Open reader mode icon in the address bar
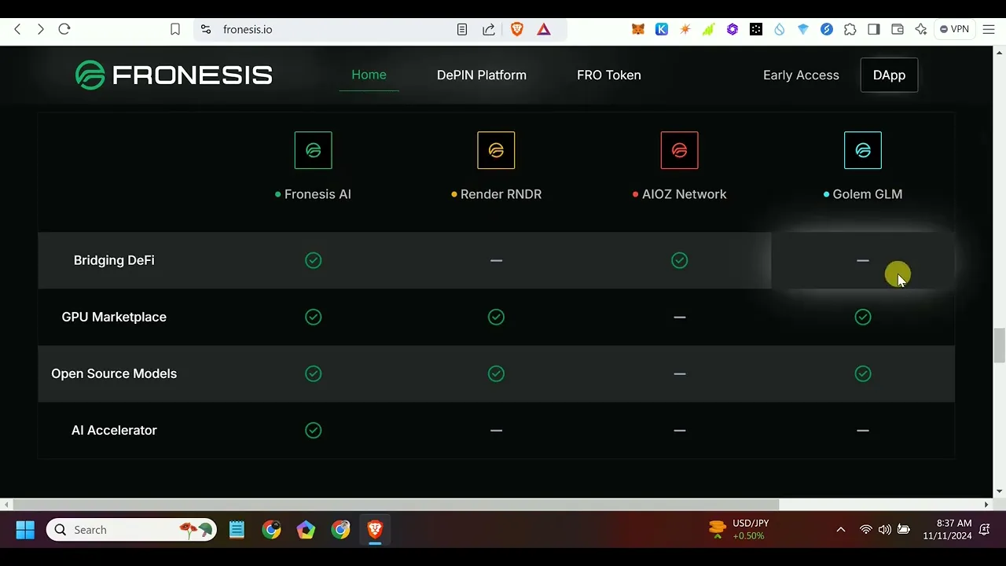The width and height of the screenshot is (1006, 566). point(462,29)
